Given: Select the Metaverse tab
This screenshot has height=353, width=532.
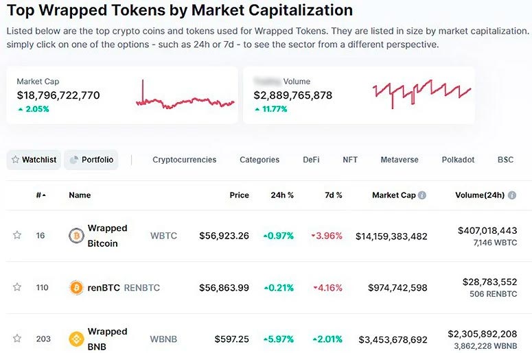Looking at the screenshot, I should coord(400,160).
